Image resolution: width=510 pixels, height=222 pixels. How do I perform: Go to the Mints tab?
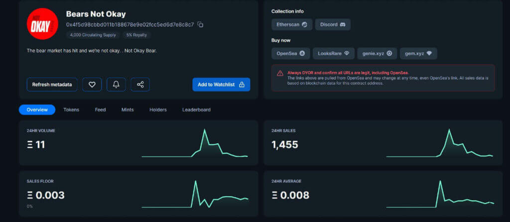click(127, 110)
